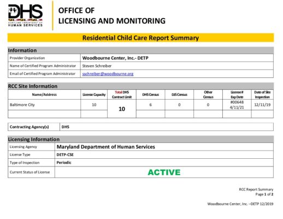283x219 pixels.
Task: Click the 'DHS Census' column header
Action: click(x=150, y=95)
